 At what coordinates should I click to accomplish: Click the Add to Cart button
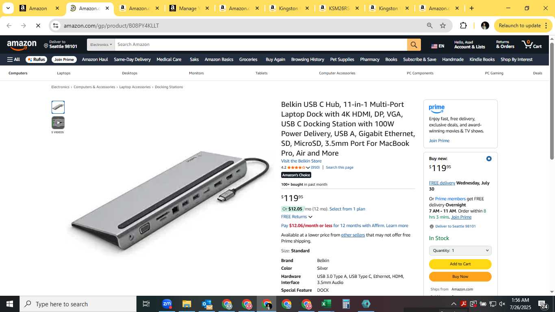pyautogui.click(x=460, y=264)
